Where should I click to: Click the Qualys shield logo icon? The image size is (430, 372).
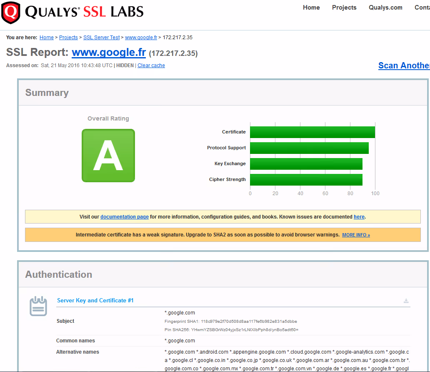(x=10, y=13)
